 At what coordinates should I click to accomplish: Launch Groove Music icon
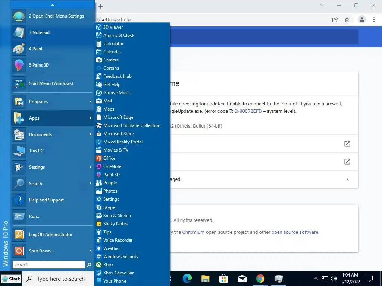click(x=98, y=93)
